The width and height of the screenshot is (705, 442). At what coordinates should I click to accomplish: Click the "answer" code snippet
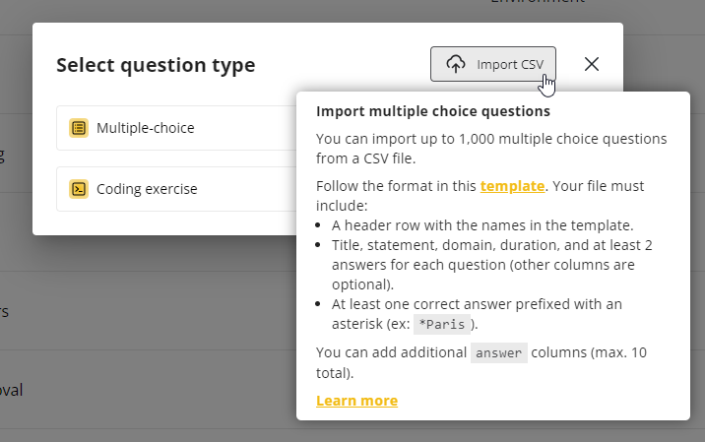coord(498,353)
